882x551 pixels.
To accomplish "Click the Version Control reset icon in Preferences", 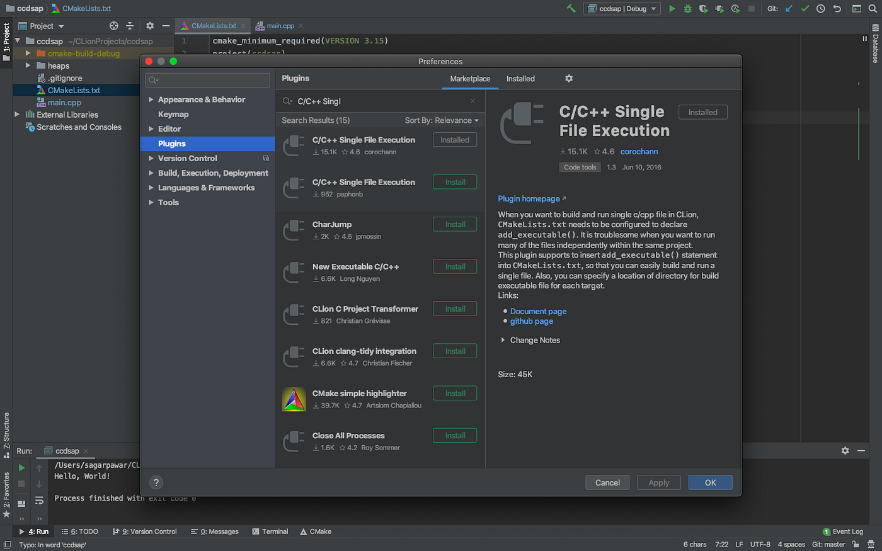I will 266,158.
